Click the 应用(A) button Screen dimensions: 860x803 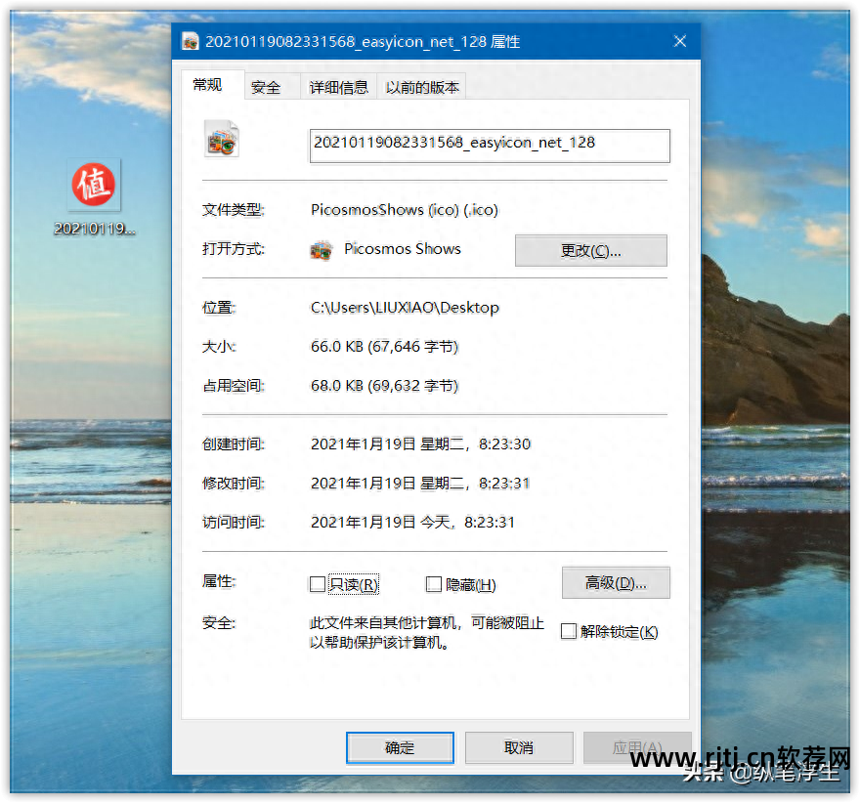coord(637,747)
